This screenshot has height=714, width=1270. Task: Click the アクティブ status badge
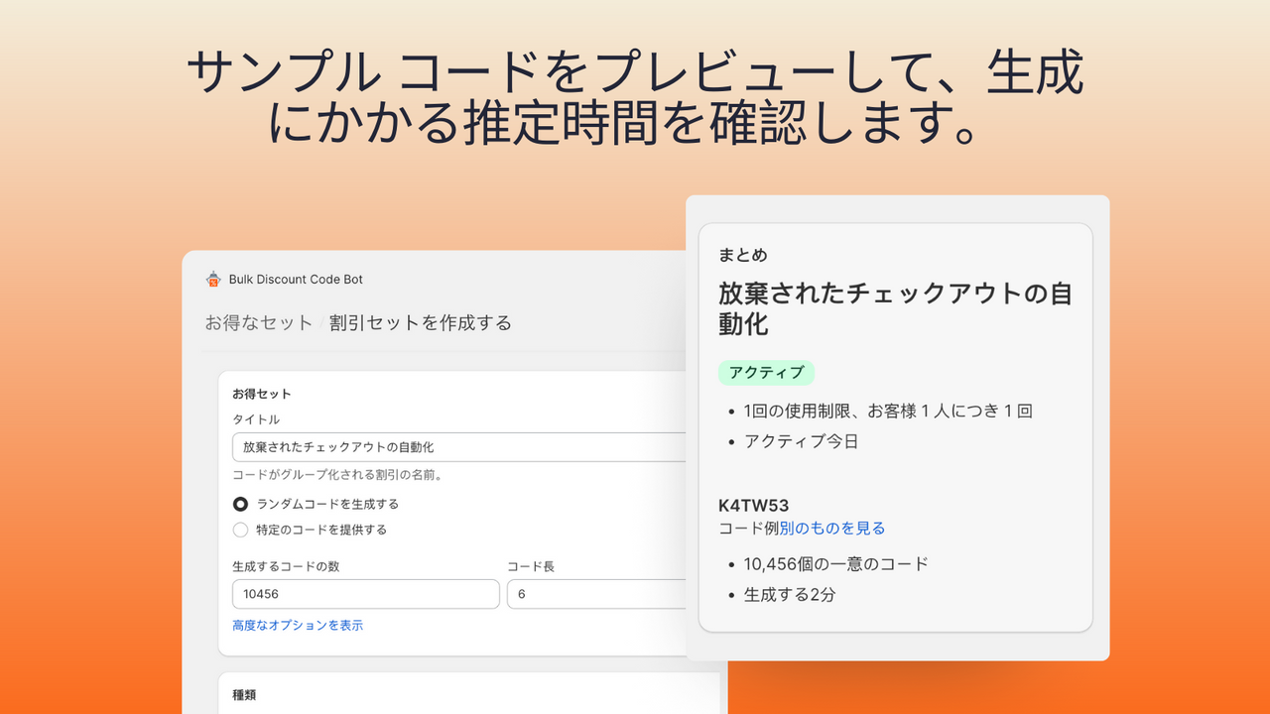[x=766, y=373]
